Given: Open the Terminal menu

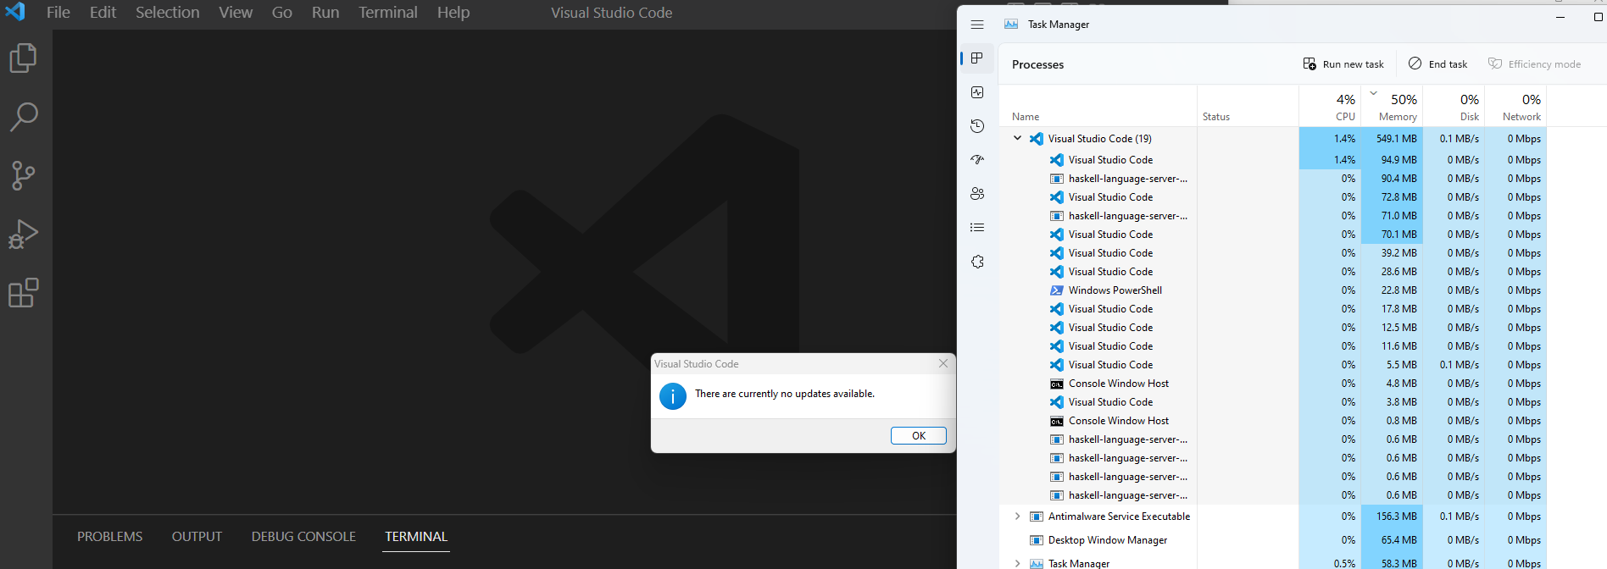Looking at the screenshot, I should point(388,12).
